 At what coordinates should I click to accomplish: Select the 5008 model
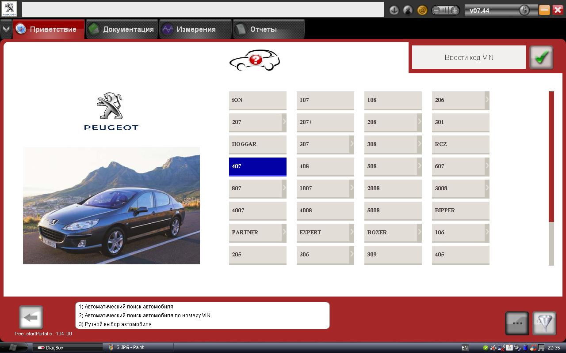click(x=393, y=210)
